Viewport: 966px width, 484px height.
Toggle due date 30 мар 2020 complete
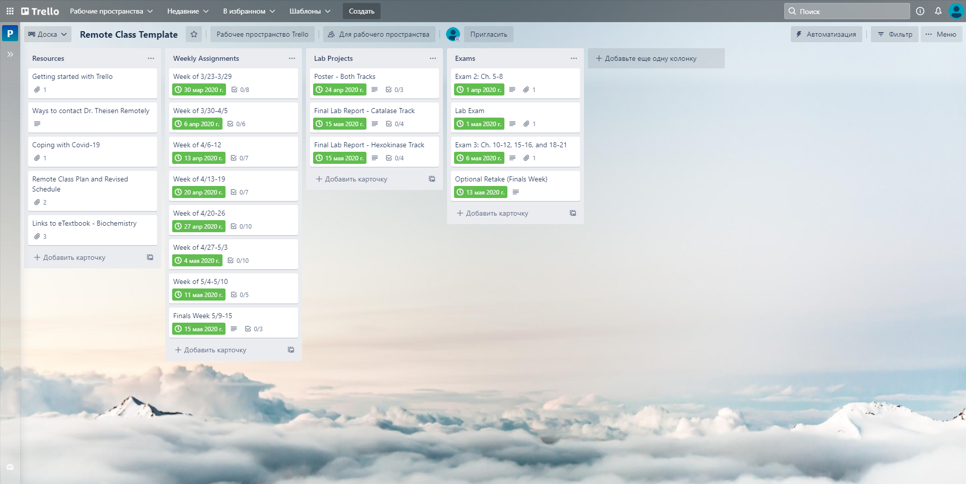point(199,89)
